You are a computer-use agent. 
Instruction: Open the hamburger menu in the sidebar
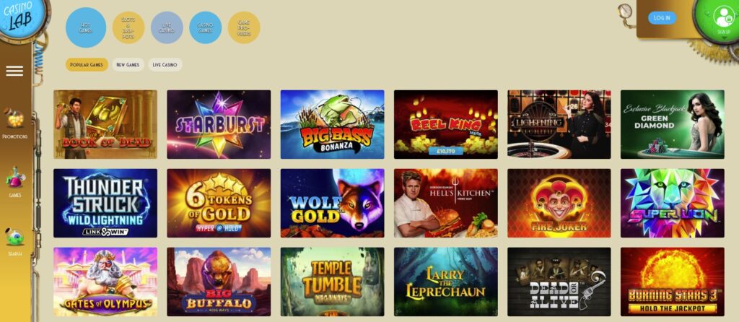(x=14, y=71)
